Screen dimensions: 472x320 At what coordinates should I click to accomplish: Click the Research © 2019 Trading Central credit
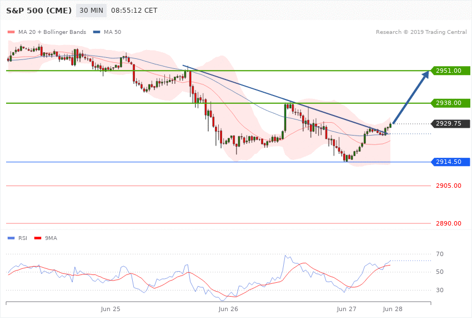click(x=421, y=32)
